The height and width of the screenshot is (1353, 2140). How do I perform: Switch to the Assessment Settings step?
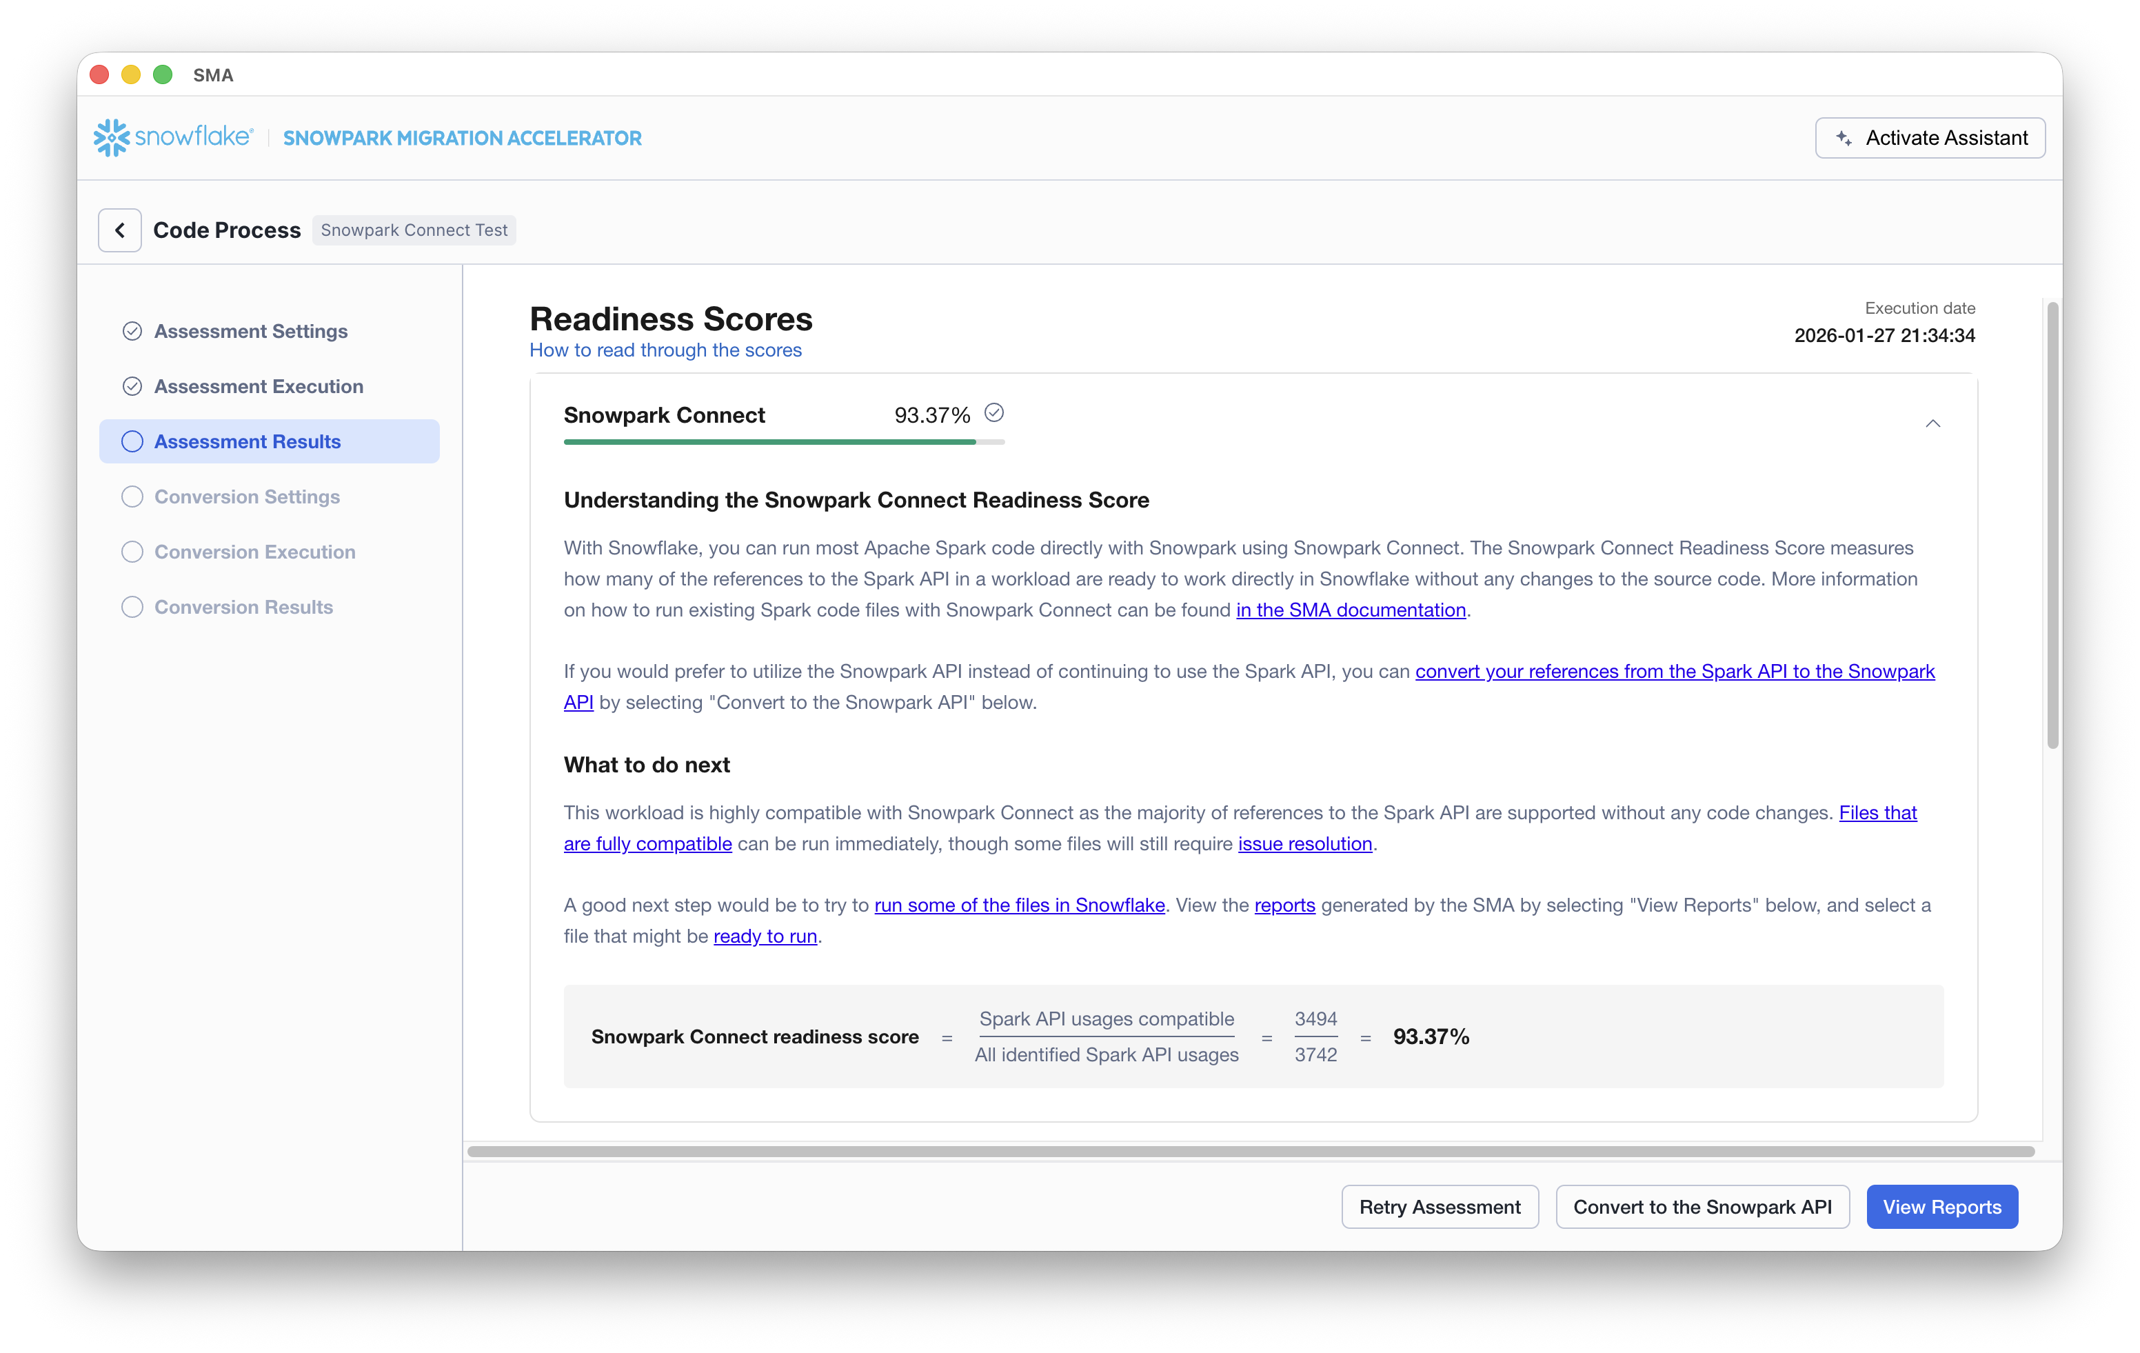click(x=250, y=330)
